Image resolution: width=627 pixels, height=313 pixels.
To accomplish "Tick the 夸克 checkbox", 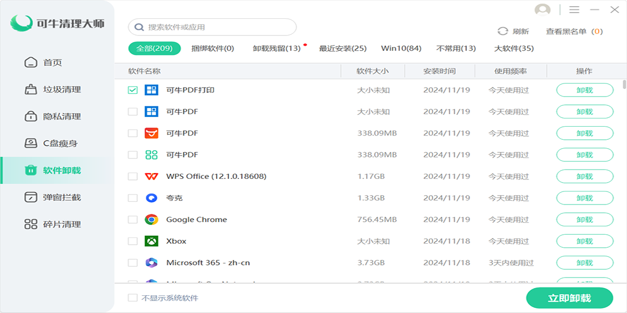I will point(133,198).
